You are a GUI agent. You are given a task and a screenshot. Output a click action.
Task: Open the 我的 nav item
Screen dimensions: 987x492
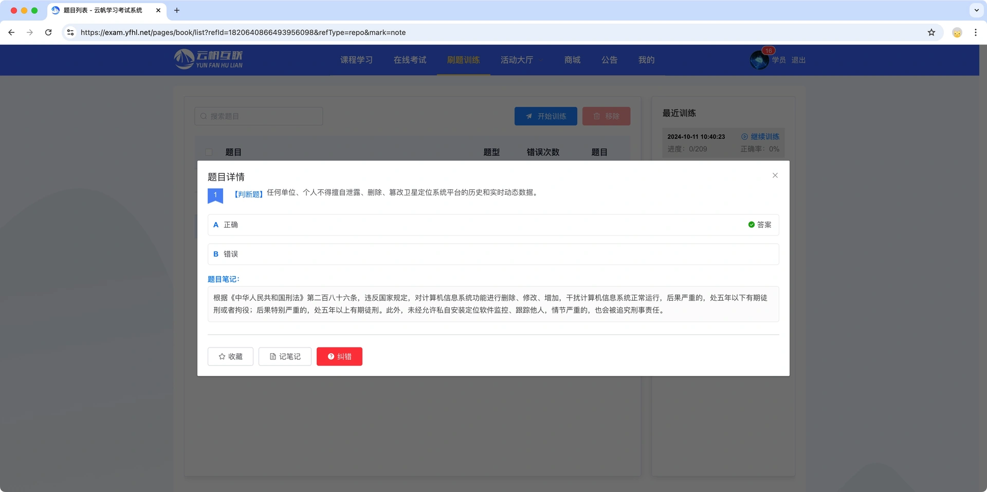click(646, 60)
